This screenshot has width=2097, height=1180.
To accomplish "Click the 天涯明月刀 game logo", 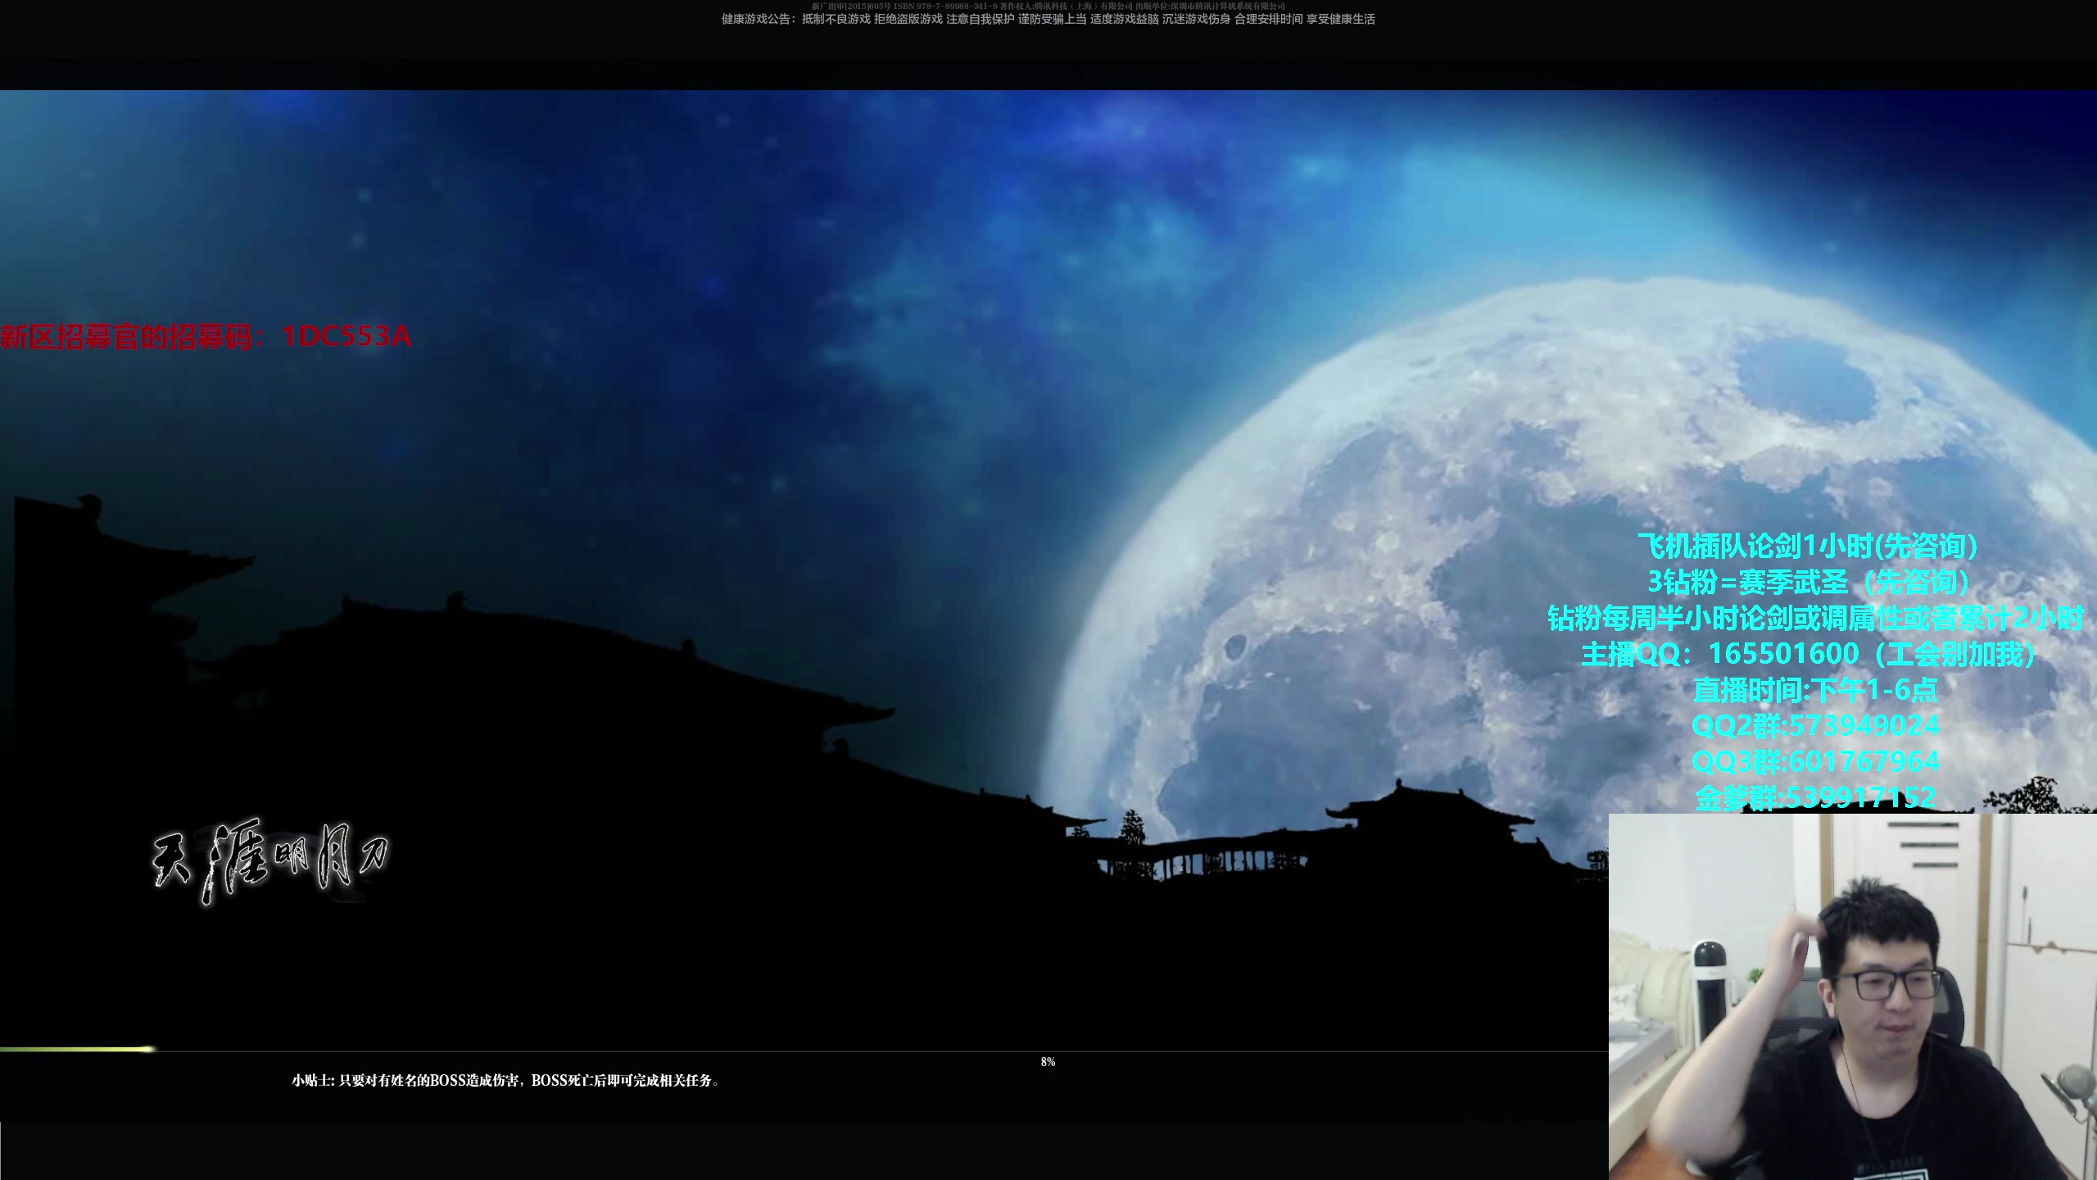I will coord(270,860).
